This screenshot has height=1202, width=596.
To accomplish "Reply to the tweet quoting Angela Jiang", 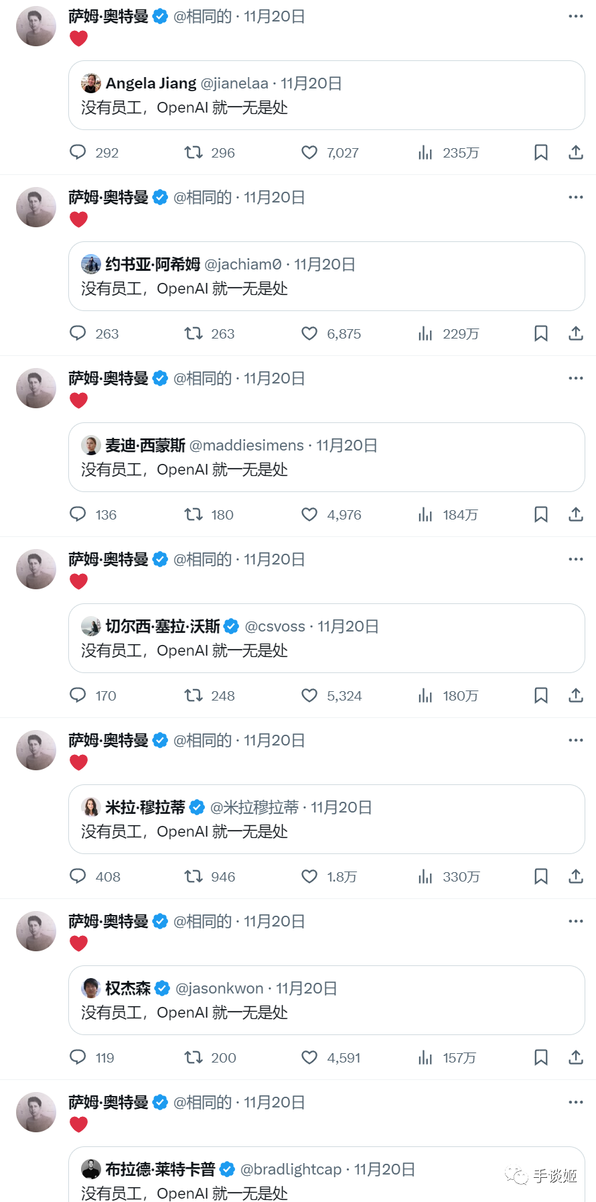I will pyautogui.click(x=78, y=153).
